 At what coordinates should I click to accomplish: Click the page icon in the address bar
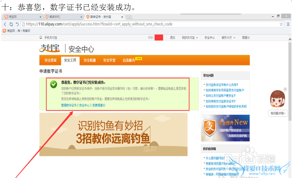(23, 24)
